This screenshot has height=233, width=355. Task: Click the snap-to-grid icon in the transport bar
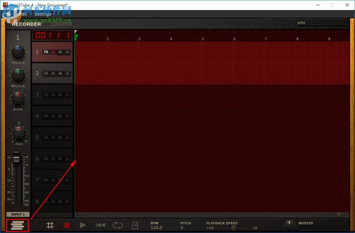click(x=50, y=225)
